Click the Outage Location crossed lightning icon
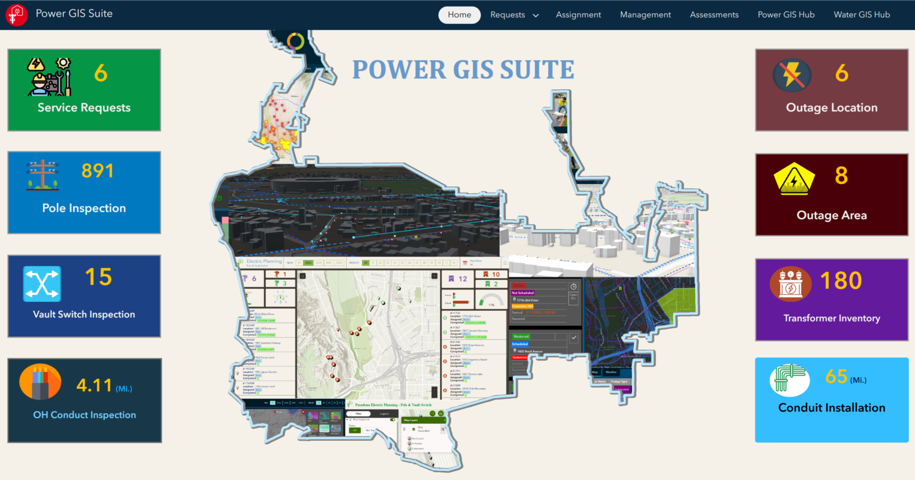Screen dimensions: 915x480 pyautogui.click(x=792, y=76)
